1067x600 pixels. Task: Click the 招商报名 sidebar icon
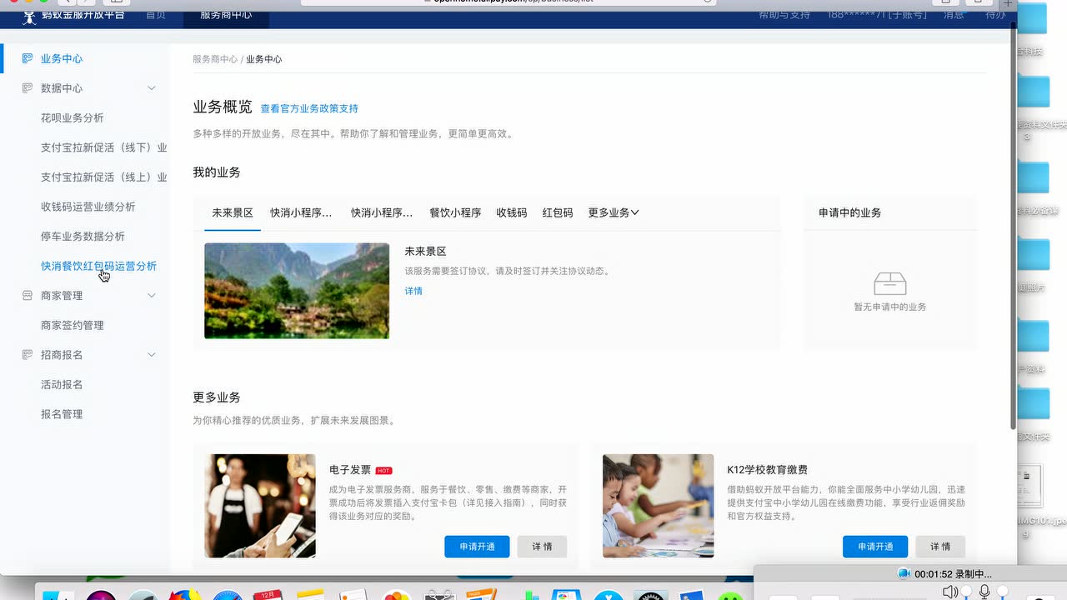coord(28,355)
